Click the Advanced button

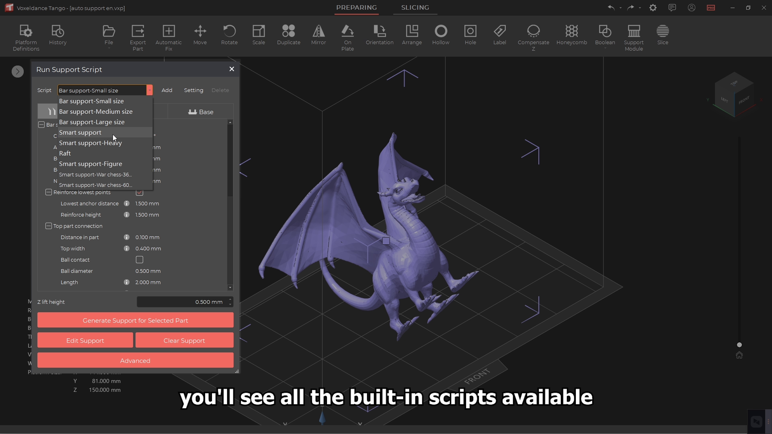pyautogui.click(x=135, y=360)
